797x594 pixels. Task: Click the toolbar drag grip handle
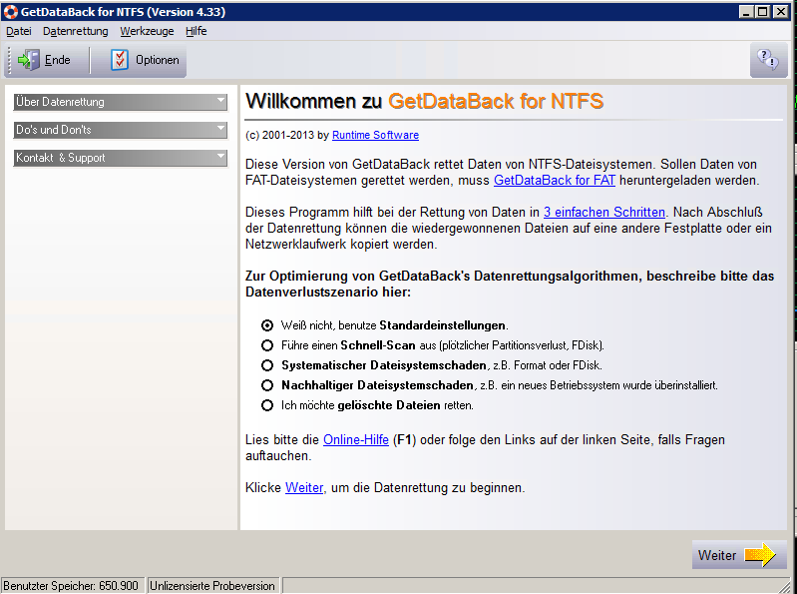9,60
